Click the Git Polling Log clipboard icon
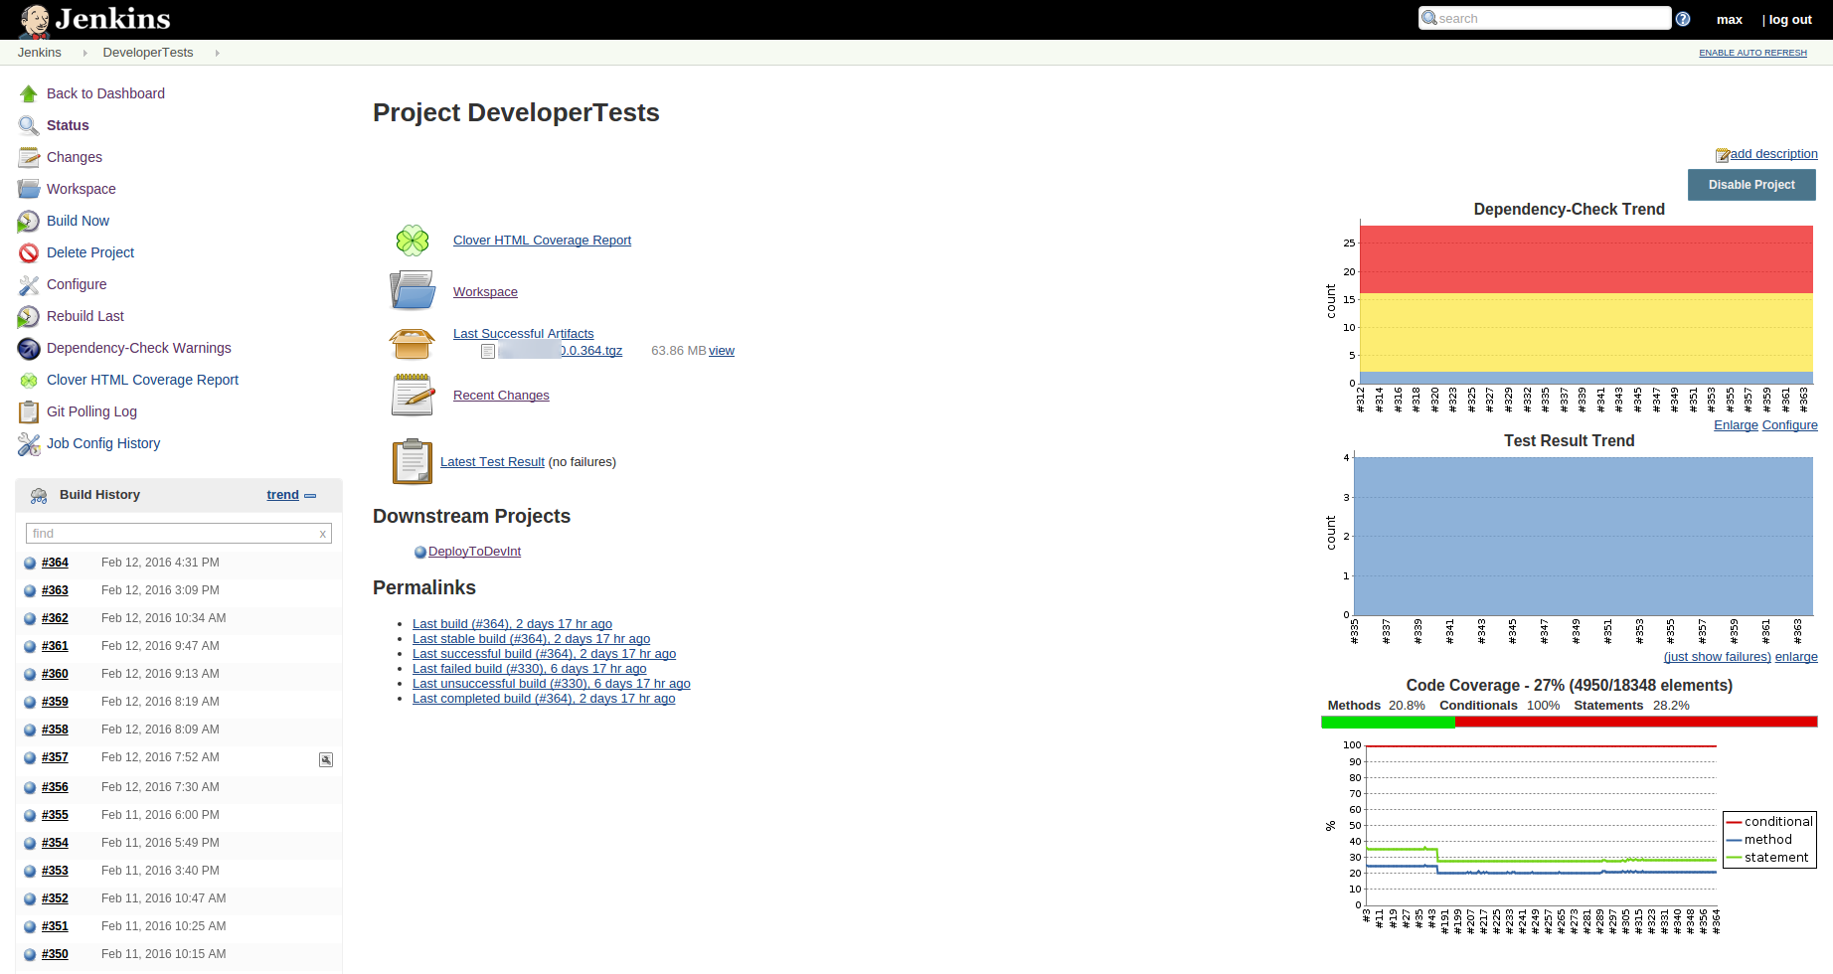 (29, 411)
